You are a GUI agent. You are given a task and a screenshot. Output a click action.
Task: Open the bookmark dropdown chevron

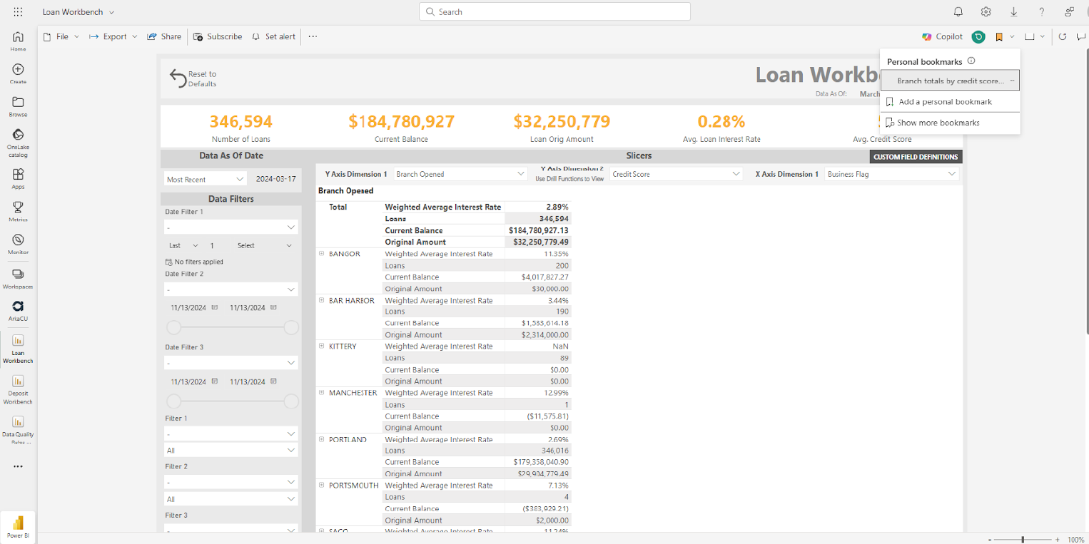1012,36
